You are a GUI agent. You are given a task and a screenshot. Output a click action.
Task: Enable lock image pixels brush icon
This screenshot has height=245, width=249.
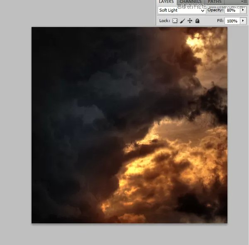click(x=182, y=21)
